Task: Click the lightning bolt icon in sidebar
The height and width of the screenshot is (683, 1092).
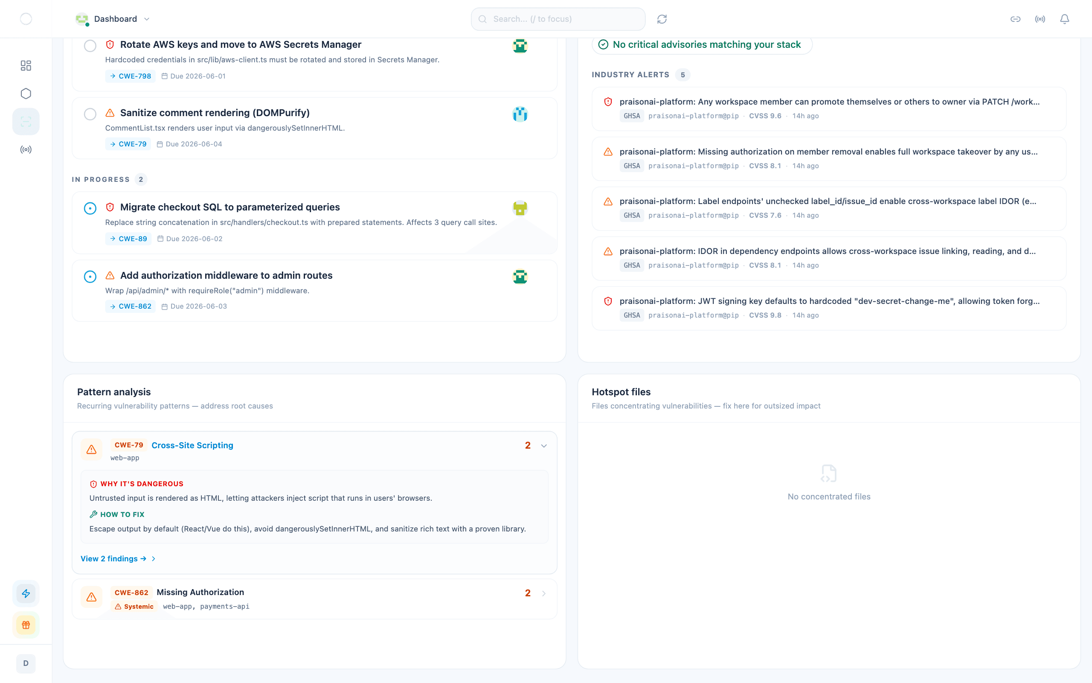Action: pyautogui.click(x=26, y=593)
